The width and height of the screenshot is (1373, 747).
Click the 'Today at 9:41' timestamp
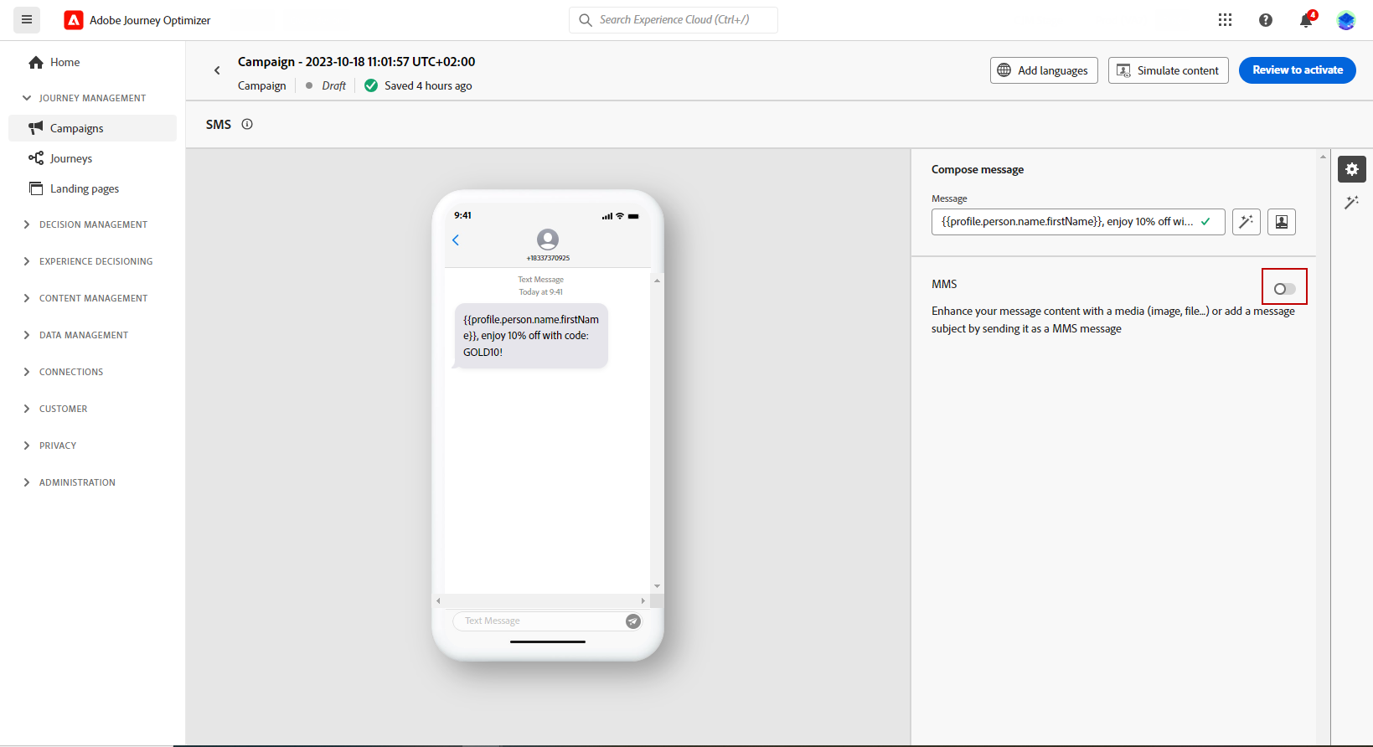tap(541, 292)
